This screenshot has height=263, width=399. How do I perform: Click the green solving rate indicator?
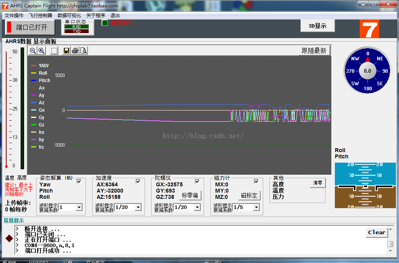pos(105,23)
